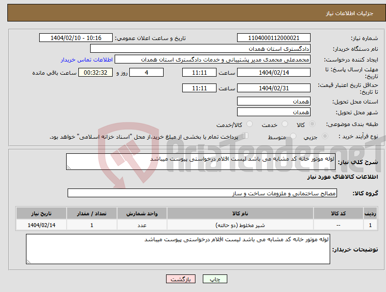The width and height of the screenshot is (386, 292).
Task: Click the عدد unit cell
Action: pos(142,225)
